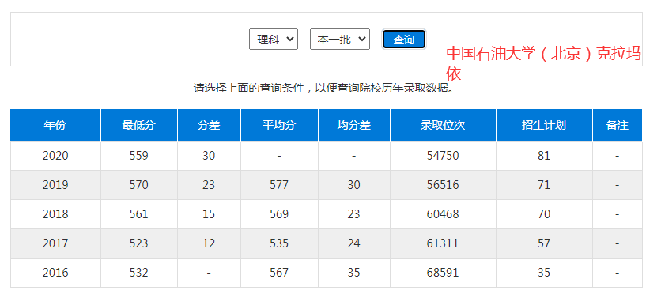Viewport: 661px width, 302px height.
Task: Click the 备注 column header
Action: [618, 125]
